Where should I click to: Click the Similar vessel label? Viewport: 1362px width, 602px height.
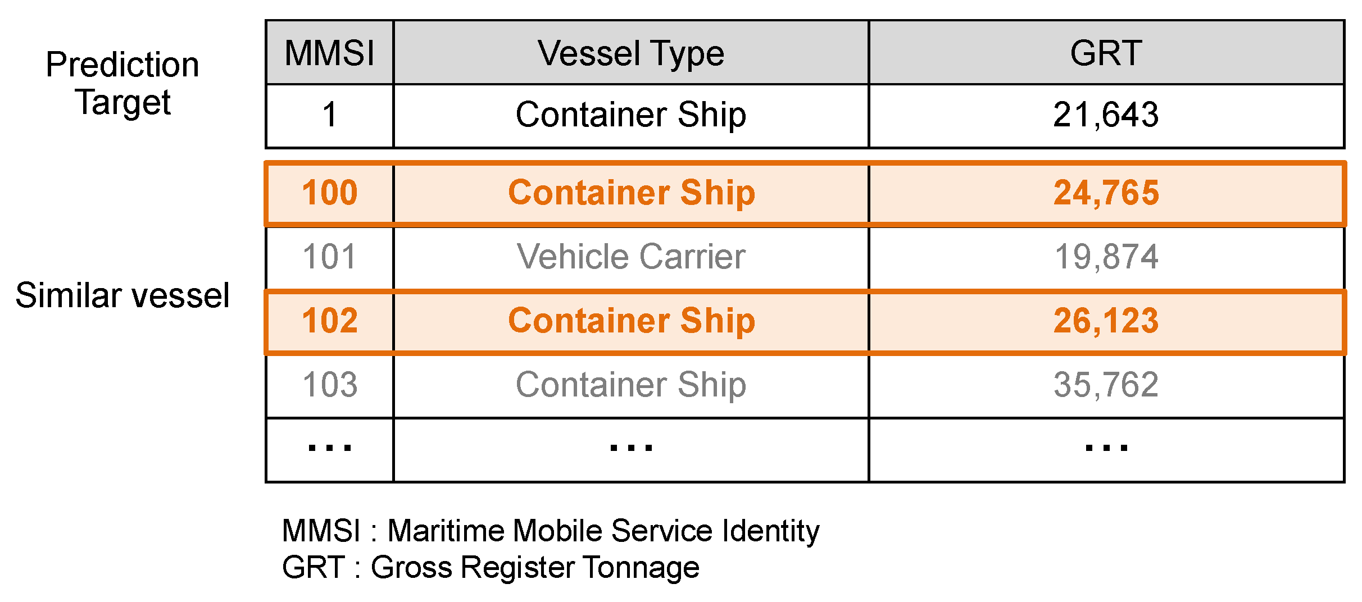click(x=122, y=295)
